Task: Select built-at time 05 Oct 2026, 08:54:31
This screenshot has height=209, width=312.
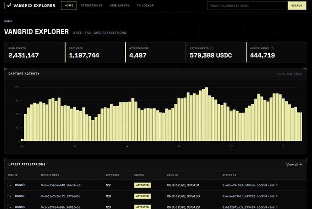Action: [x=183, y=185]
